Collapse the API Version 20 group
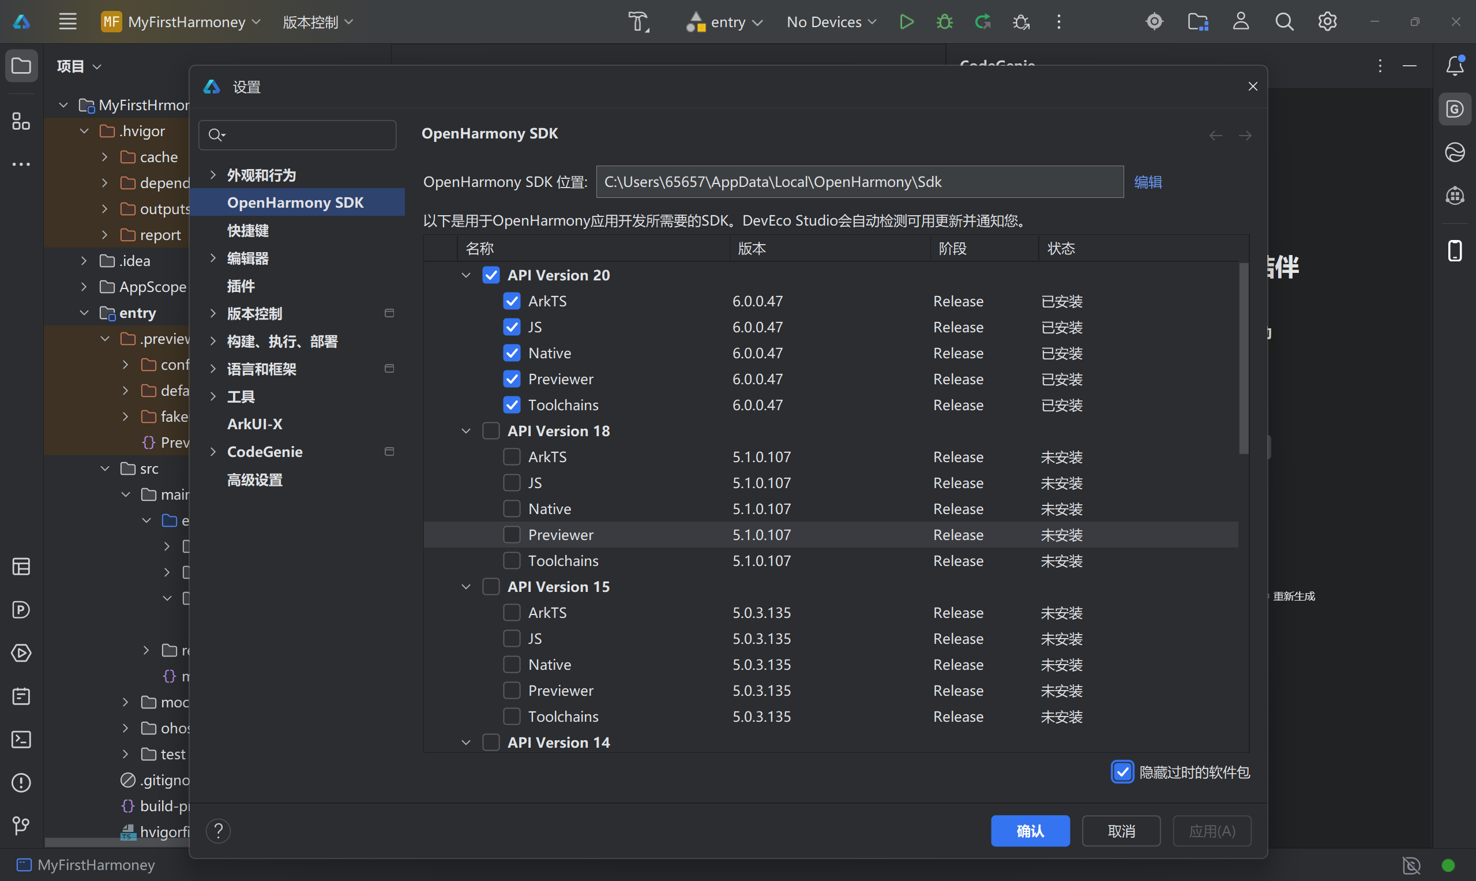 [466, 275]
